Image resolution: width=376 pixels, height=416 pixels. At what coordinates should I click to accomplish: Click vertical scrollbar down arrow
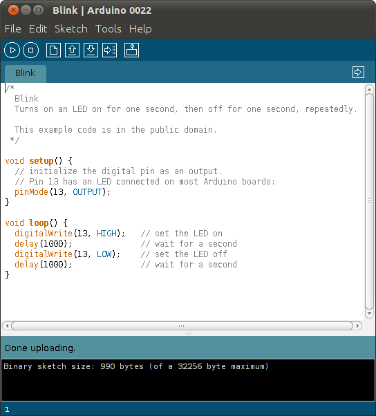click(369, 314)
